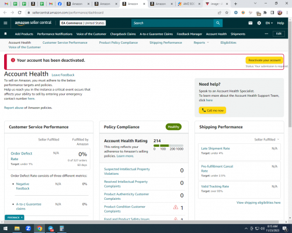This screenshot has width=292, height=233.
Task: Open Zoom from the taskbar
Action: pos(28,228)
